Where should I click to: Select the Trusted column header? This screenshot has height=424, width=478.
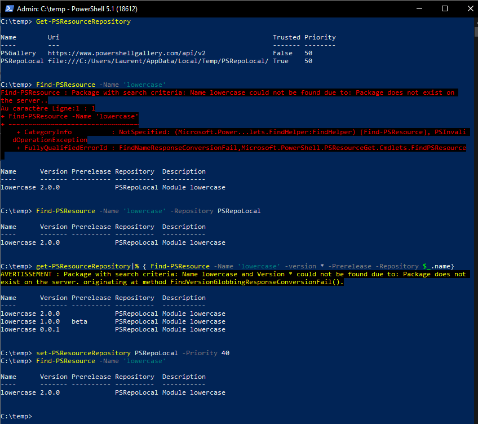coord(286,37)
